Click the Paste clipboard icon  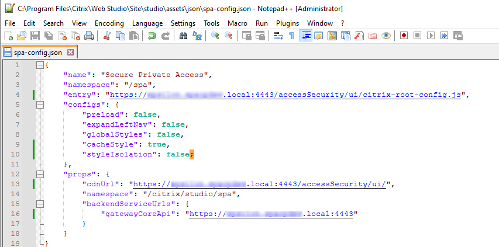point(133,36)
